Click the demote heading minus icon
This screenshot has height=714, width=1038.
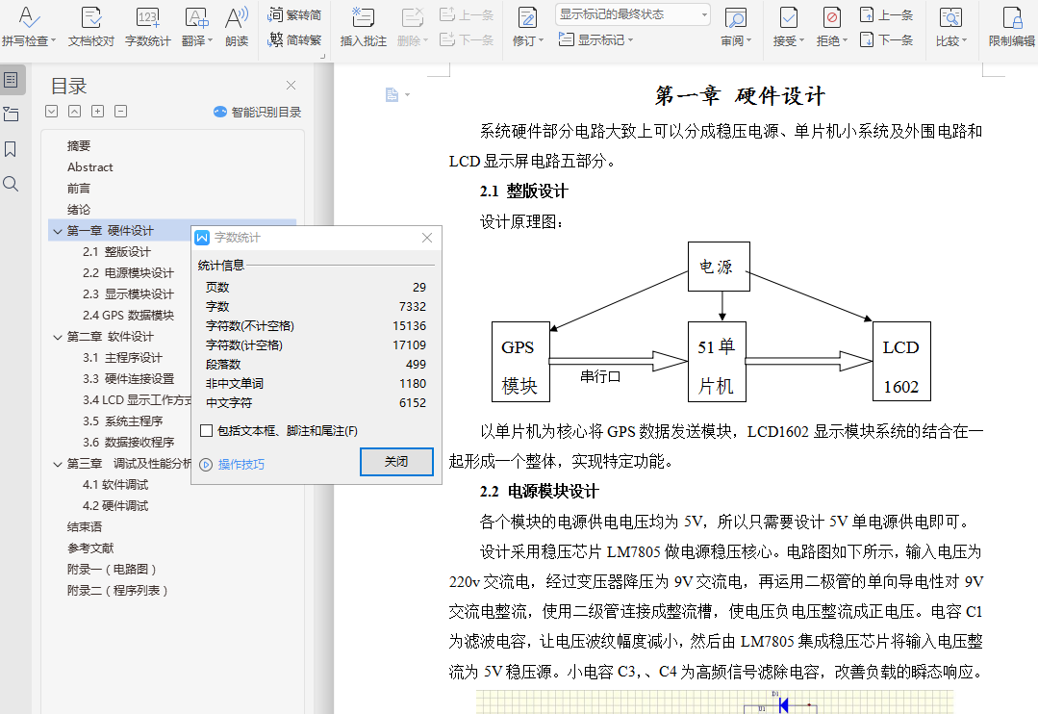[120, 112]
